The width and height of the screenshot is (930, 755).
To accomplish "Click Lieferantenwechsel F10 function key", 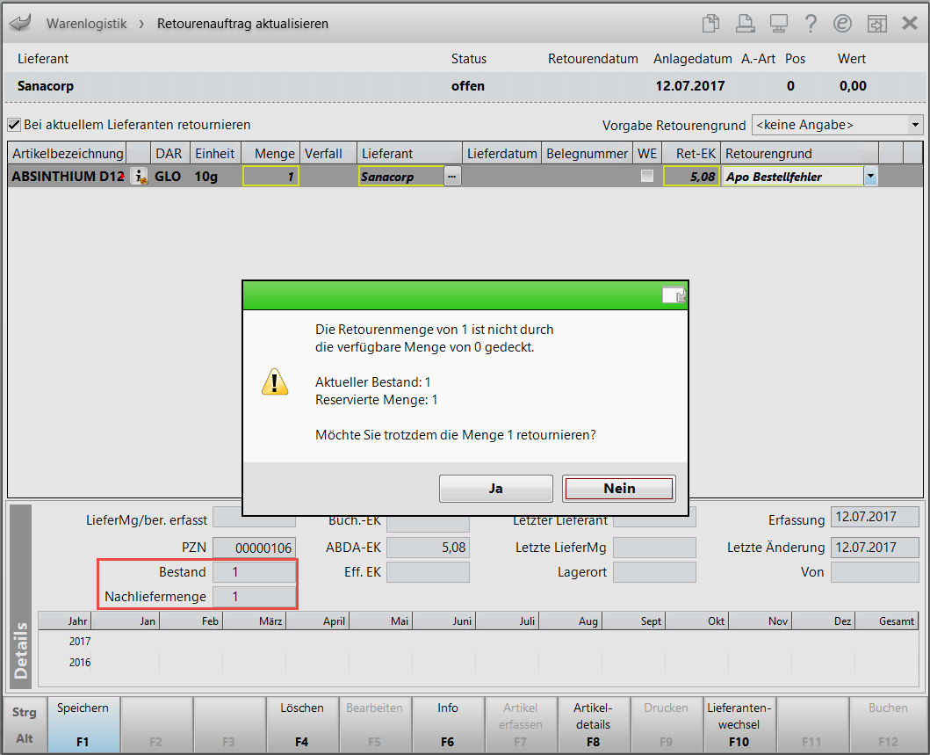I will [x=739, y=724].
